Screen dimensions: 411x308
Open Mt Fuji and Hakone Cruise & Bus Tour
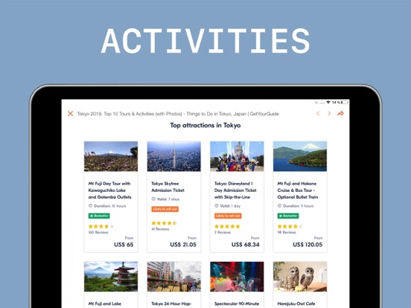[298, 190]
